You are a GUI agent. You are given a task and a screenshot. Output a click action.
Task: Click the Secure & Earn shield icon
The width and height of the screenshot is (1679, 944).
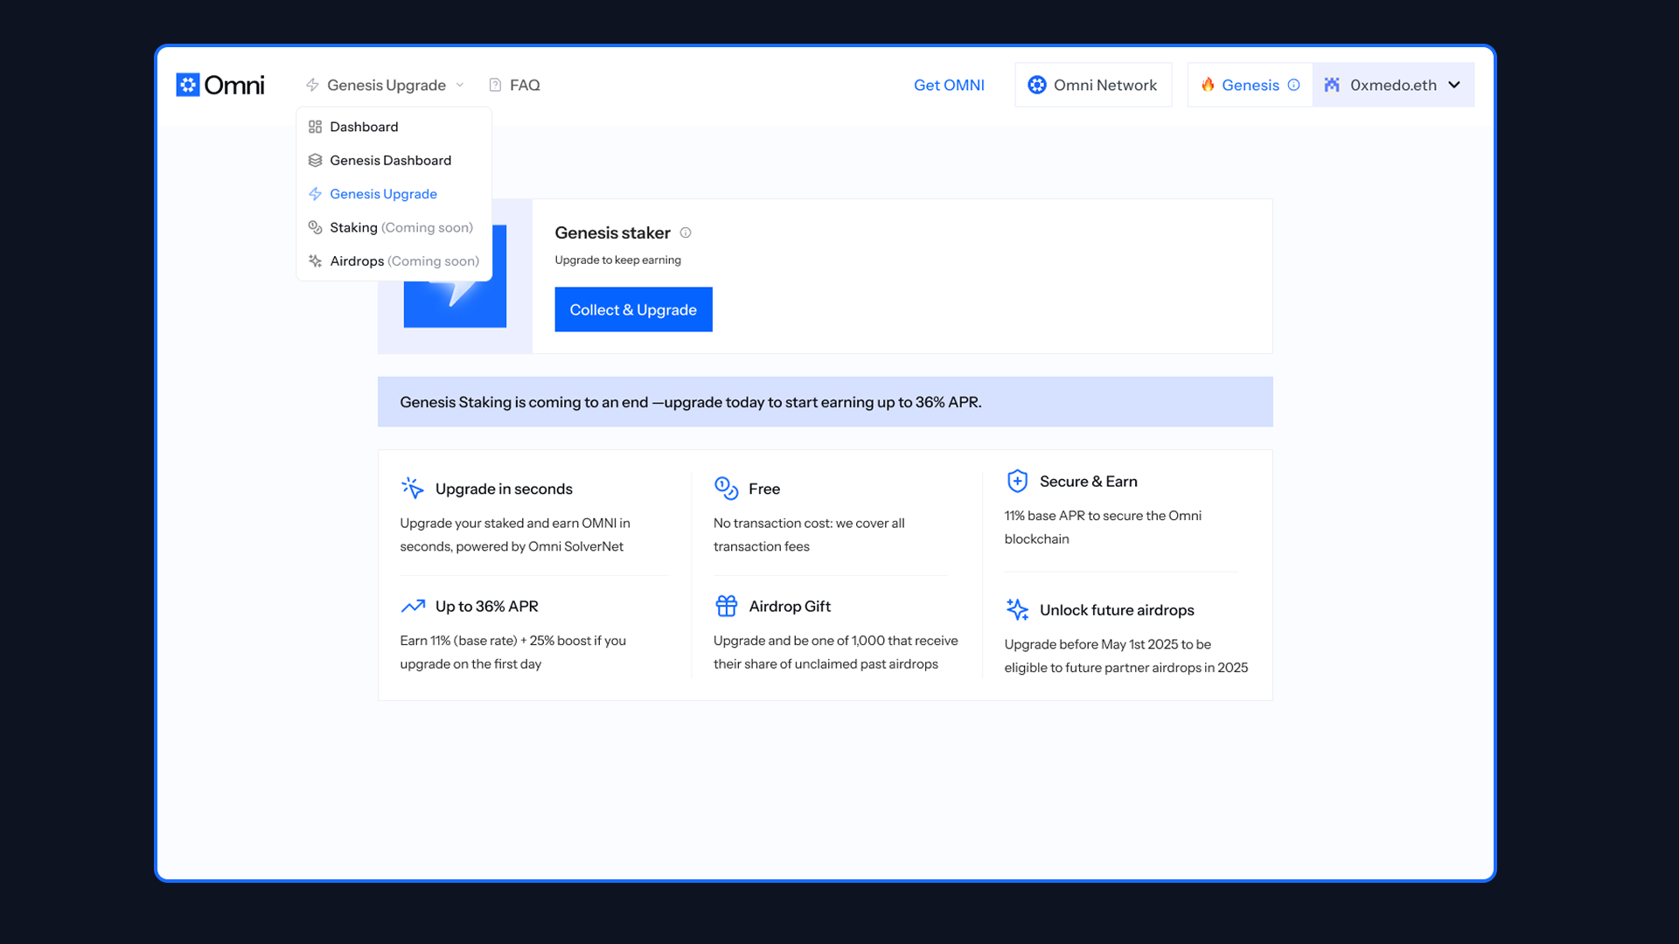click(x=1017, y=481)
